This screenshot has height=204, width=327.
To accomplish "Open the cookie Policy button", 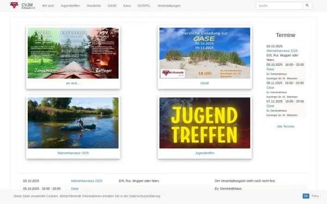I will point(315,196).
